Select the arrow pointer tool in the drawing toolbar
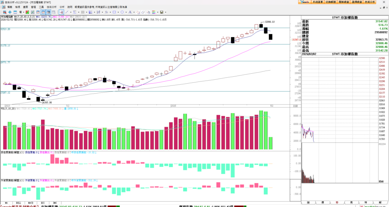Image resolution: width=389 pixels, height=207 pixels. pyautogui.click(x=61, y=12)
